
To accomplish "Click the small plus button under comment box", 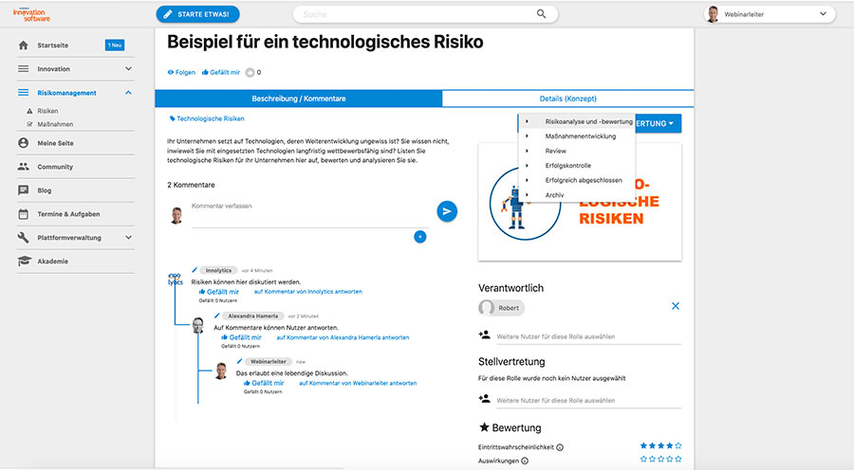I will [x=420, y=237].
